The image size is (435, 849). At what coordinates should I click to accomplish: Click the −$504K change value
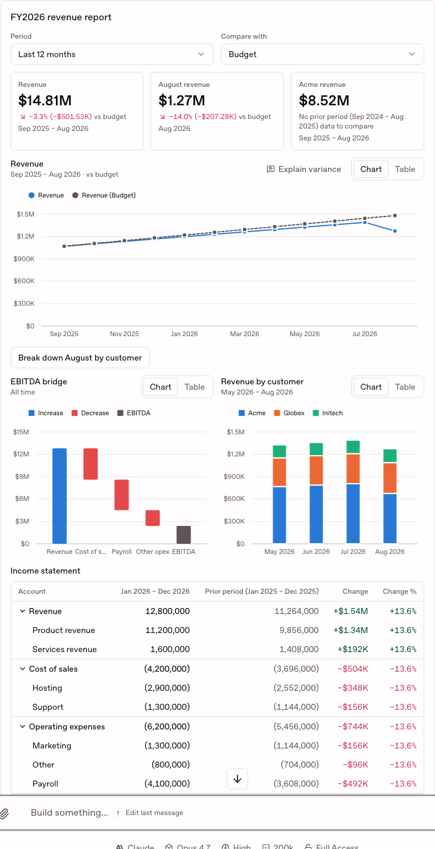coord(353,669)
